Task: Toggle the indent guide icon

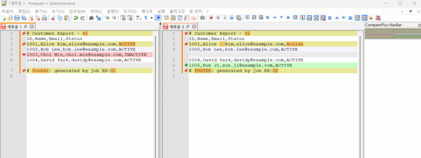Action: pos(157,18)
